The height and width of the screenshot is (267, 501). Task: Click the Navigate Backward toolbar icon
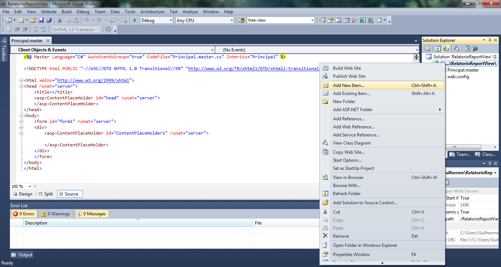click(x=112, y=20)
